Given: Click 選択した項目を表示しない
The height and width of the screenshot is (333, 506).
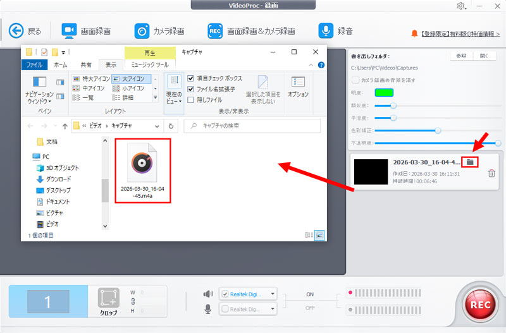Looking at the screenshot, I should coord(263,90).
